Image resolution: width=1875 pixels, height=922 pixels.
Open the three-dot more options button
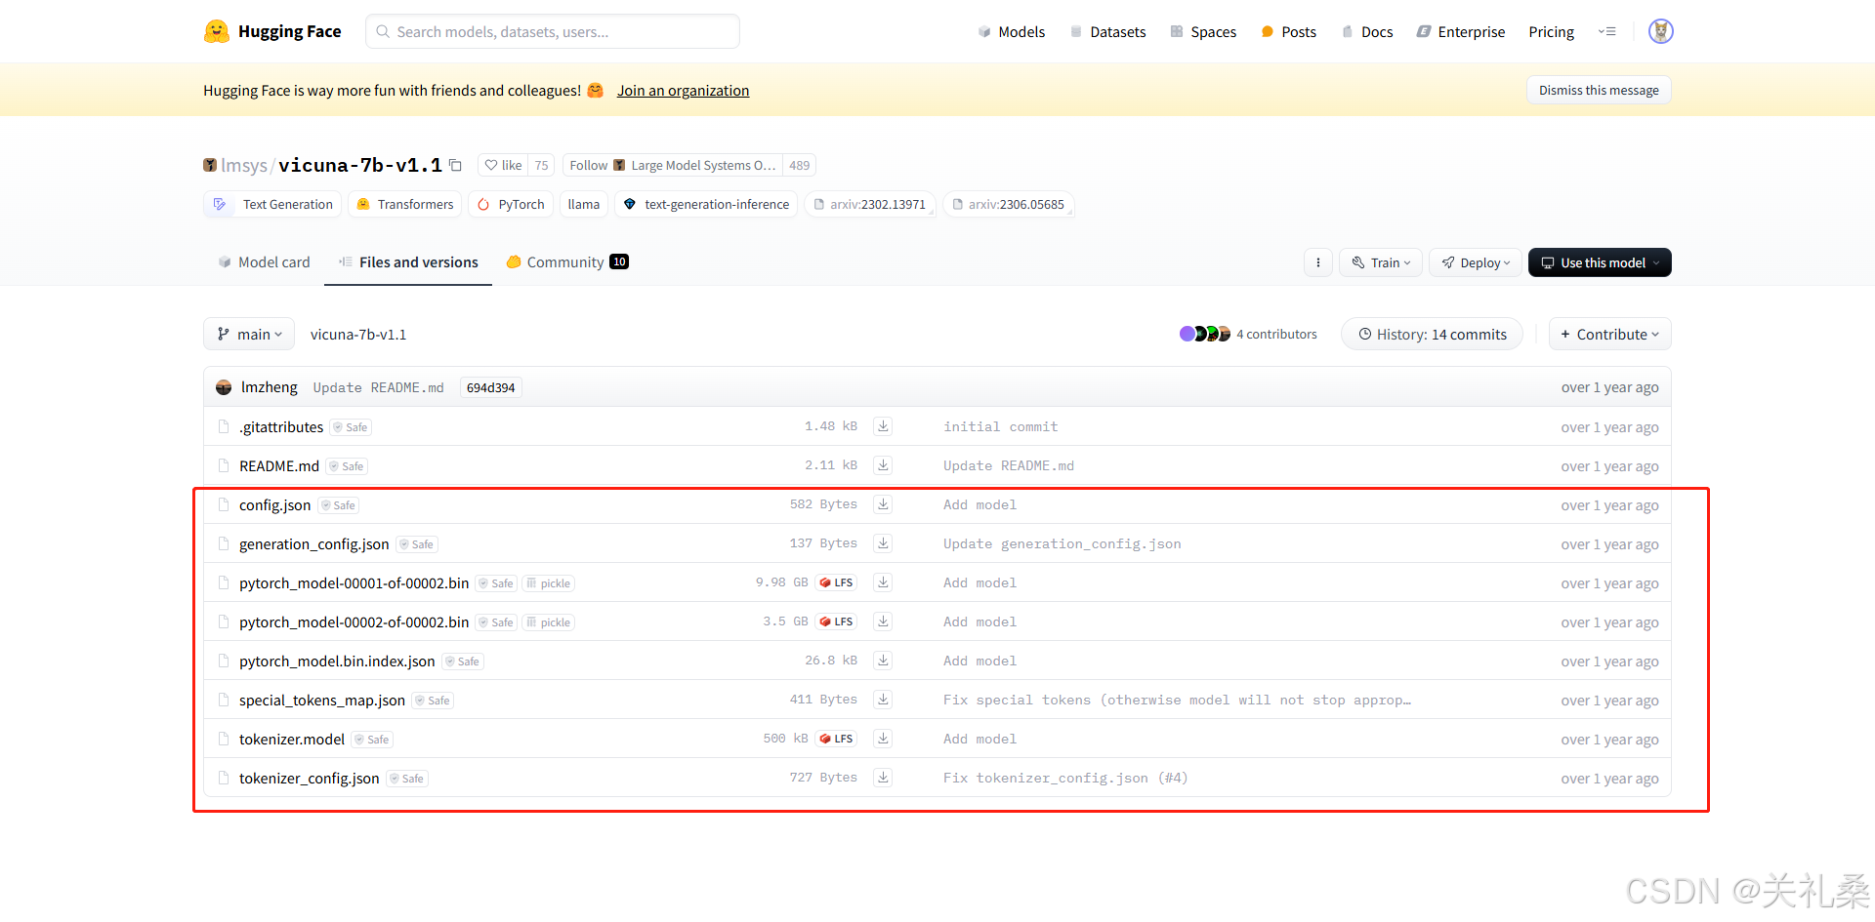pos(1318,262)
